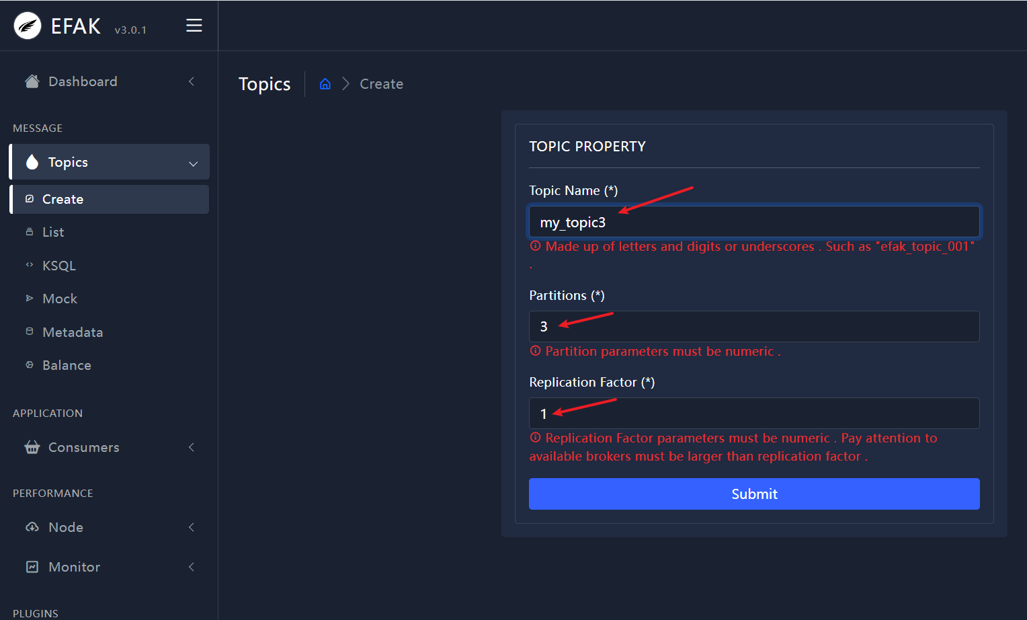Open the Create topic submenu item
Image resolution: width=1027 pixels, height=620 pixels.
(110, 199)
